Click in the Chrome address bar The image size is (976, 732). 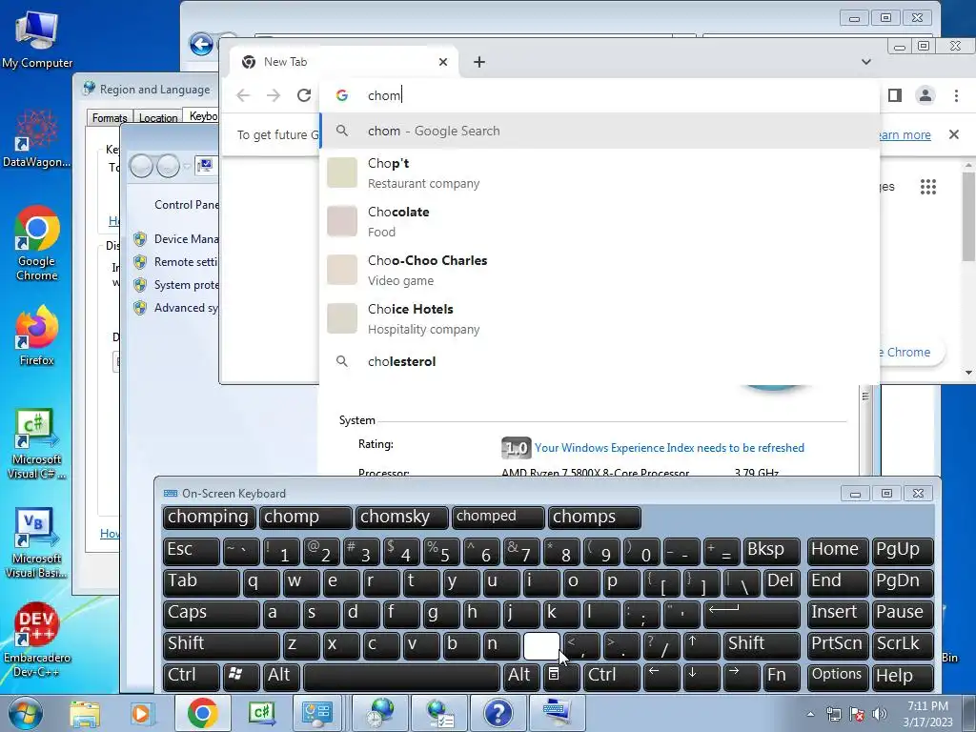click(598, 95)
